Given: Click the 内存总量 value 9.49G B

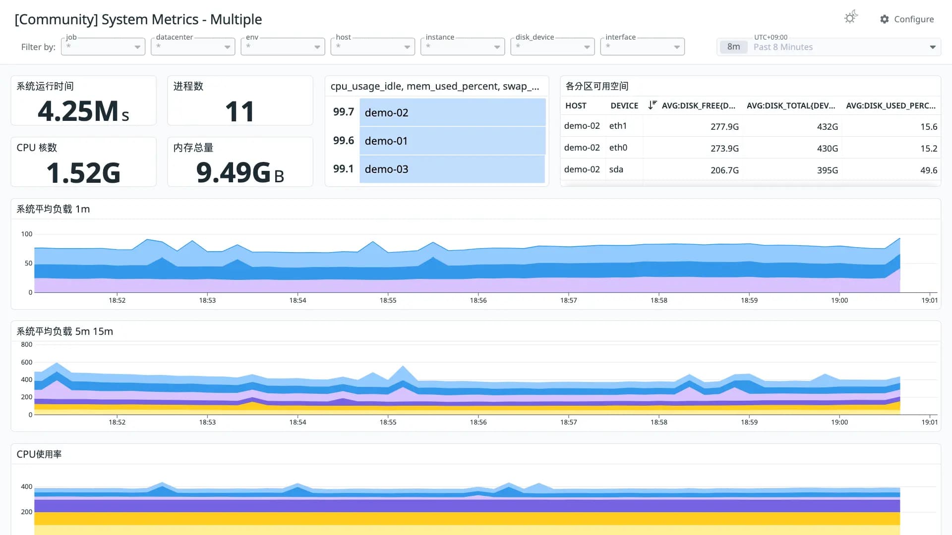Looking at the screenshot, I should (x=240, y=172).
